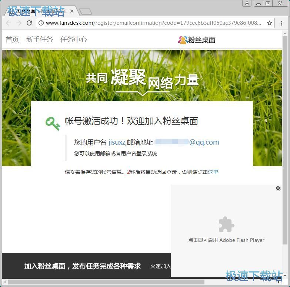290x287 pixels.
Task: Click the username link jisuxz
Action: pos(117,142)
